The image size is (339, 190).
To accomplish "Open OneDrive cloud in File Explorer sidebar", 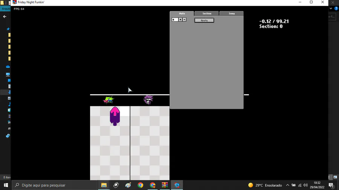I will point(8,66).
